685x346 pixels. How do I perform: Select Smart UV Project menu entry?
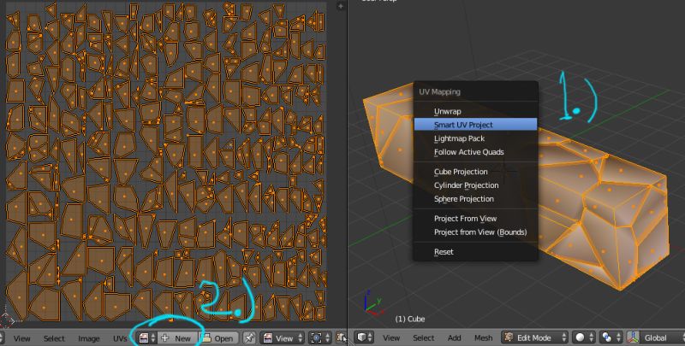(x=475, y=125)
